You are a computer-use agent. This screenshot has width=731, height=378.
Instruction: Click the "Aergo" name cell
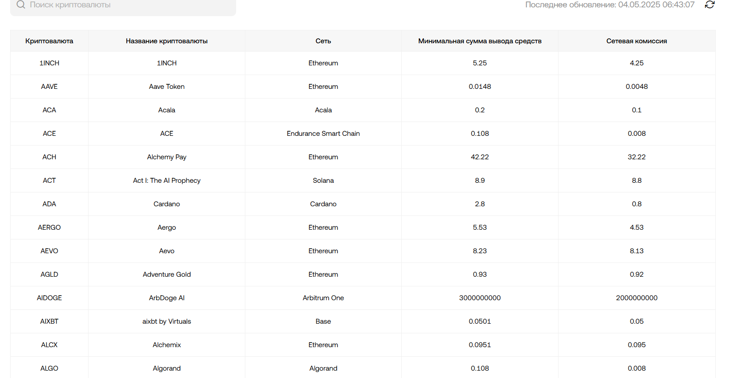point(166,227)
